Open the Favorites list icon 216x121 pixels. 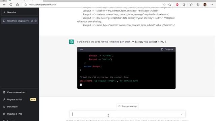tap(191, 5)
